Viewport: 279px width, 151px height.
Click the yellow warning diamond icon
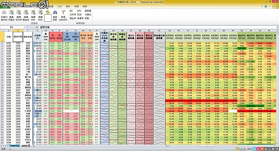(x=48, y=12)
